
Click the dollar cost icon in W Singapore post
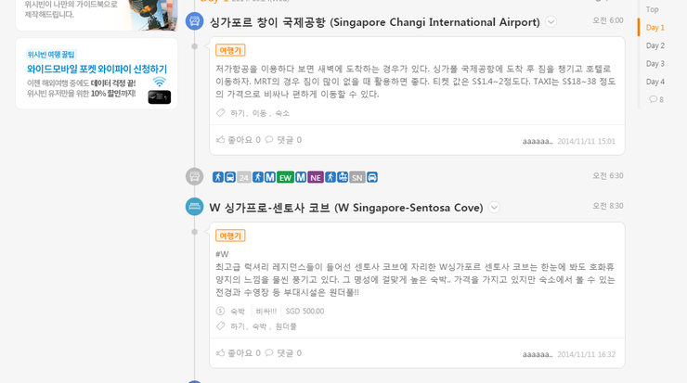coord(220,311)
